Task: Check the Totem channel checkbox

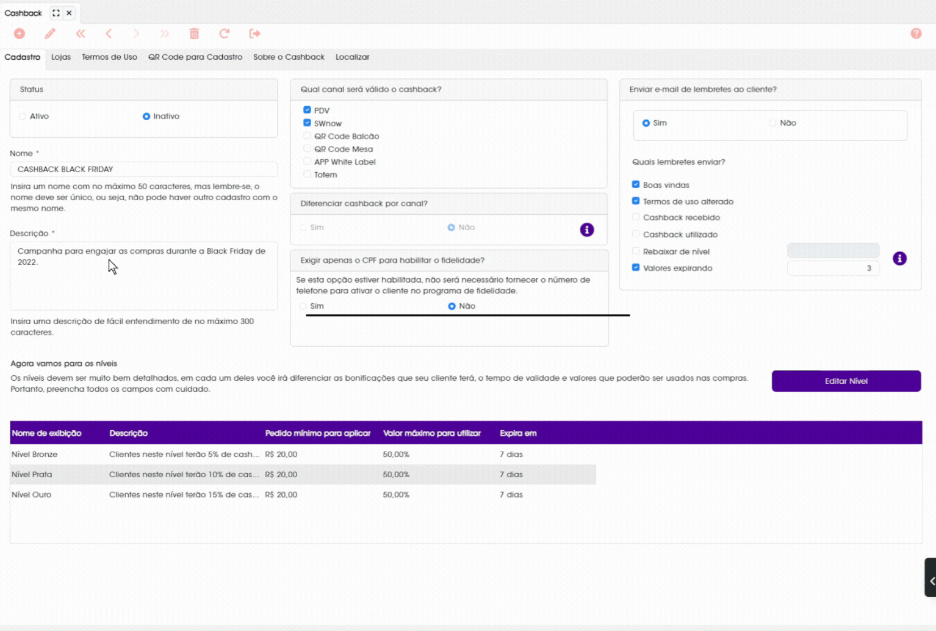Action: pyautogui.click(x=307, y=174)
